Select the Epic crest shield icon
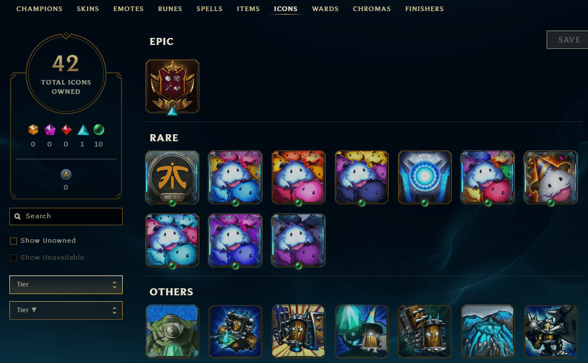The height and width of the screenshot is (363, 588). 172,86
